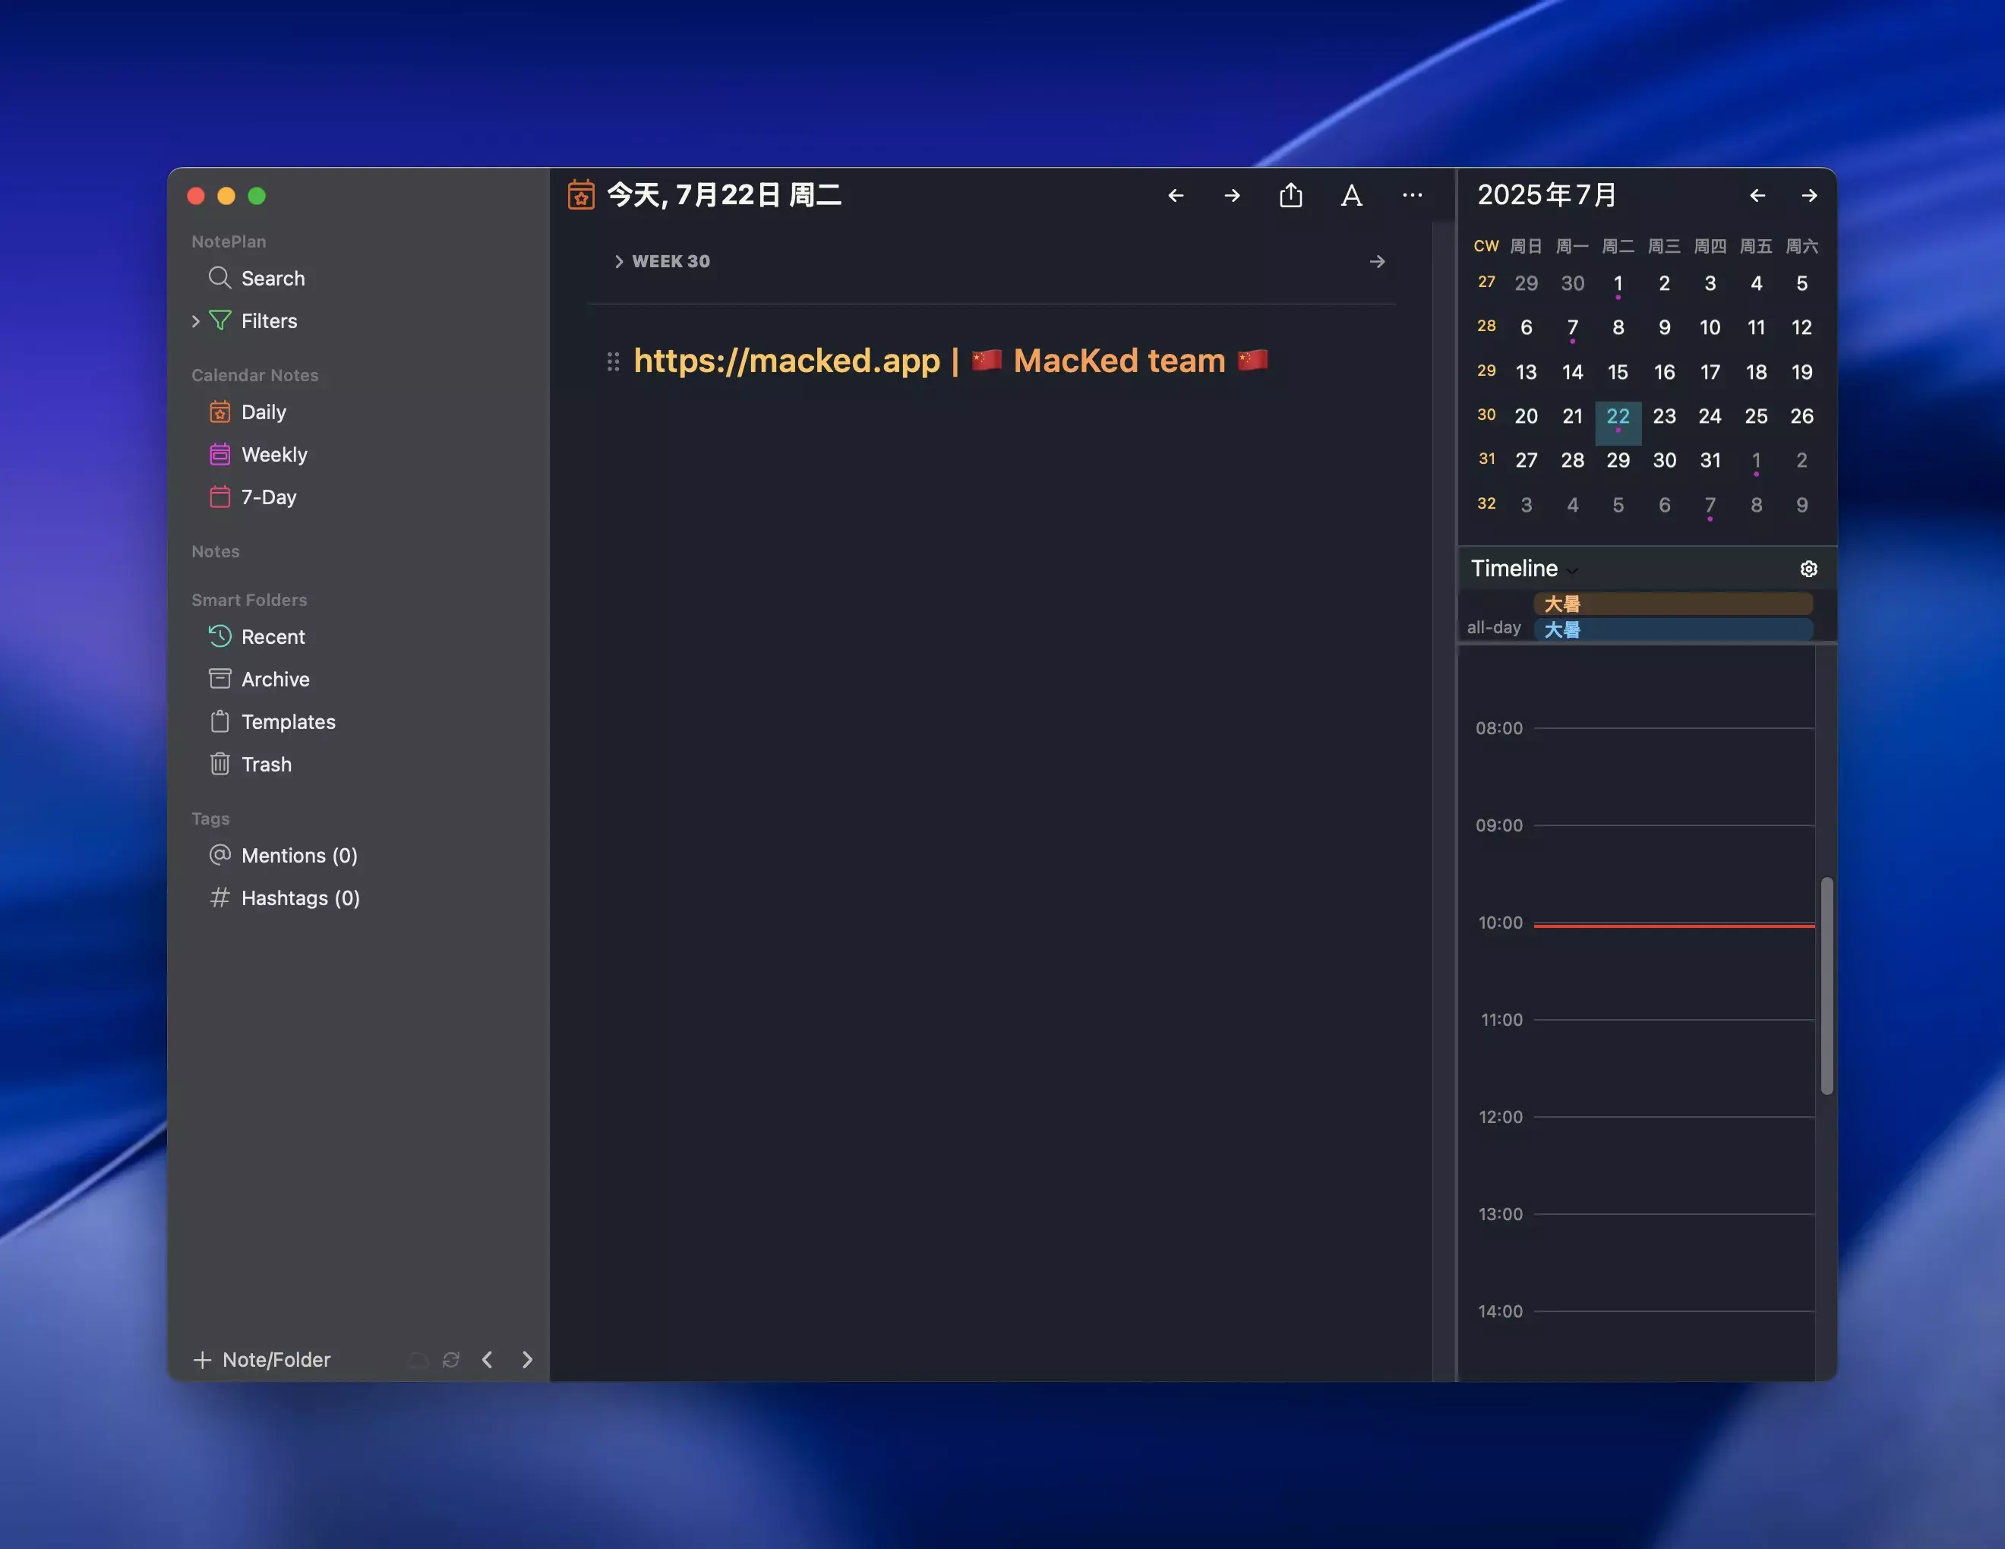This screenshot has width=2005, height=1549.
Task: Click the Note/Folder add button
Action: [263, 1359]
